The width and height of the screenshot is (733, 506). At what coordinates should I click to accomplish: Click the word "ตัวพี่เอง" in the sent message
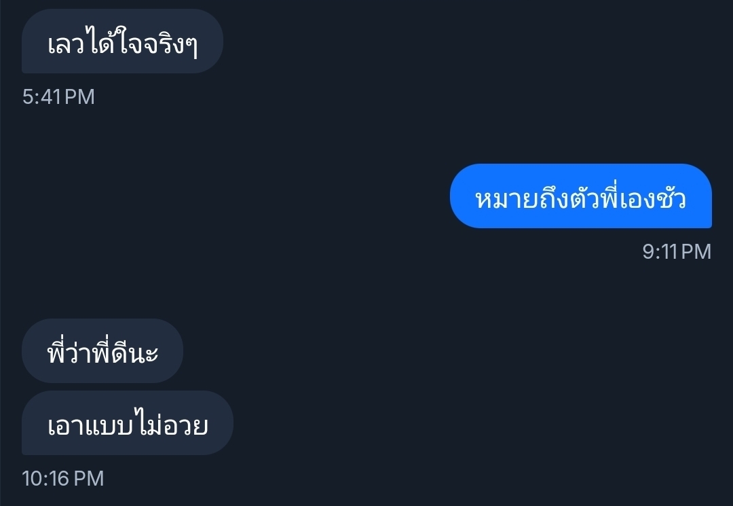[x=613, y=198]
